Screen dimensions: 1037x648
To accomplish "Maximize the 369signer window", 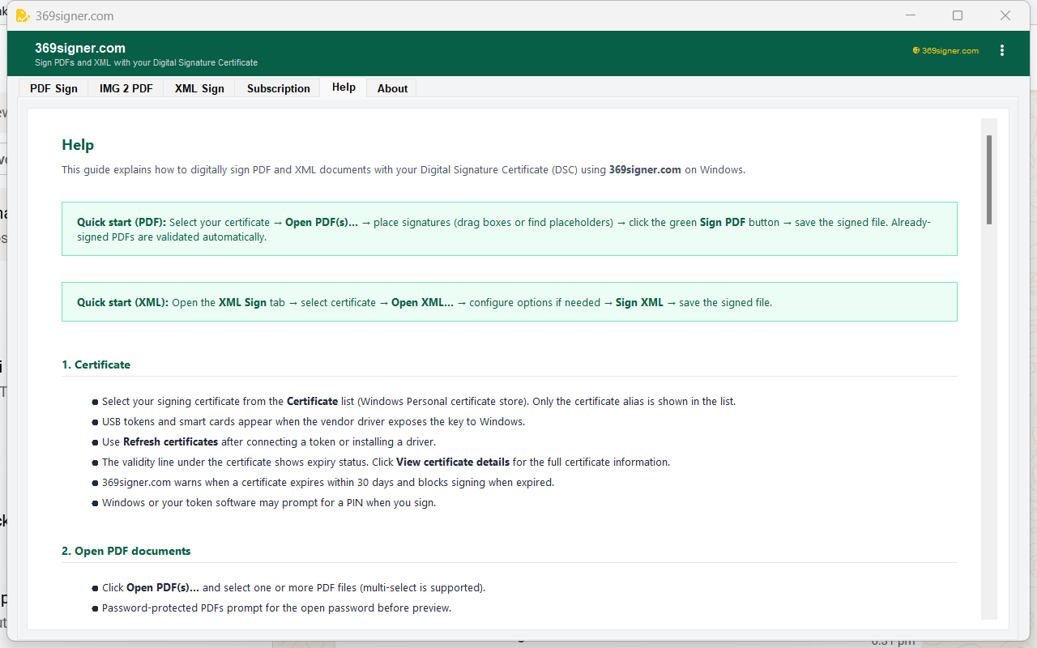I will [958, 15].
